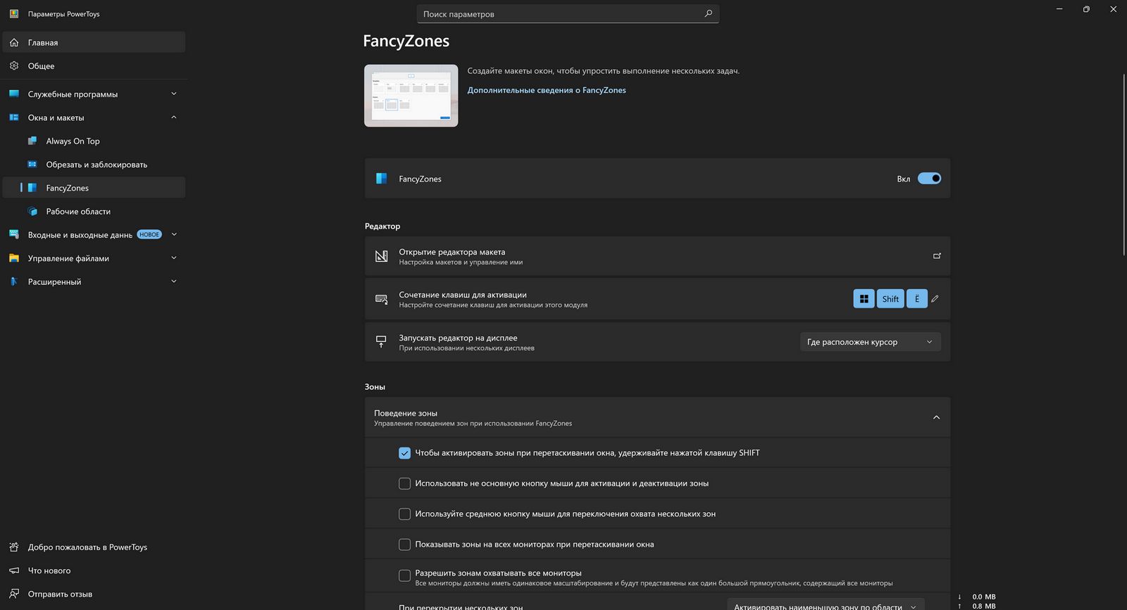Click the search magnifier icon
Image resolution: width=1127 pixels, height=610 pixels.
708,13
